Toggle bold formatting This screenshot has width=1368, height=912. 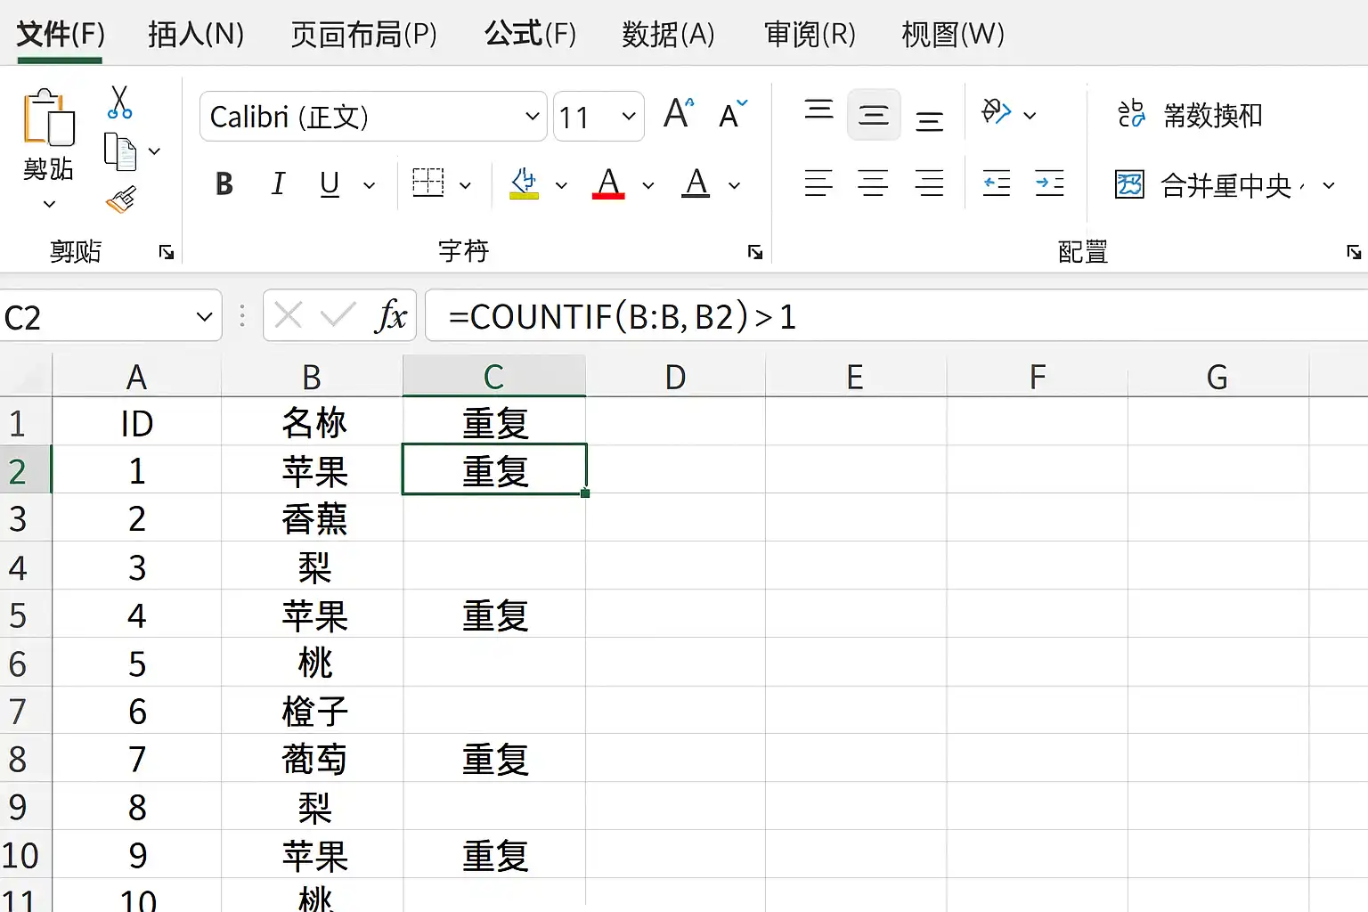[224, 183]
